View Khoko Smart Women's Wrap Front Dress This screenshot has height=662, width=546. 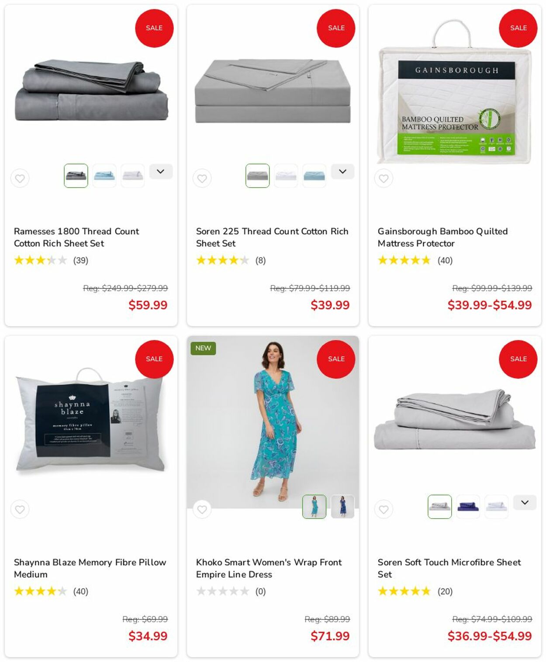[269, 568]
